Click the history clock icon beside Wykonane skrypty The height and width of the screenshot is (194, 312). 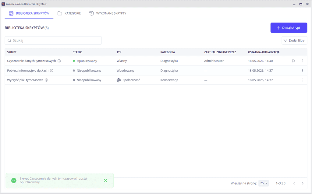click(91, 13)
